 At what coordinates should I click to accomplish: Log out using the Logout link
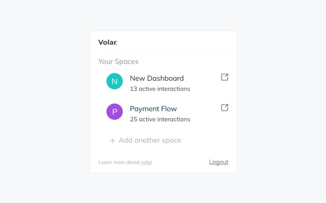(219, 162)
